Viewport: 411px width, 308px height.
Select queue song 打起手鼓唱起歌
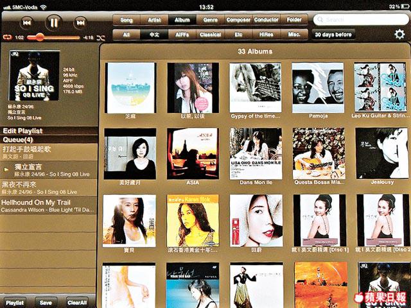coord(49,152)
